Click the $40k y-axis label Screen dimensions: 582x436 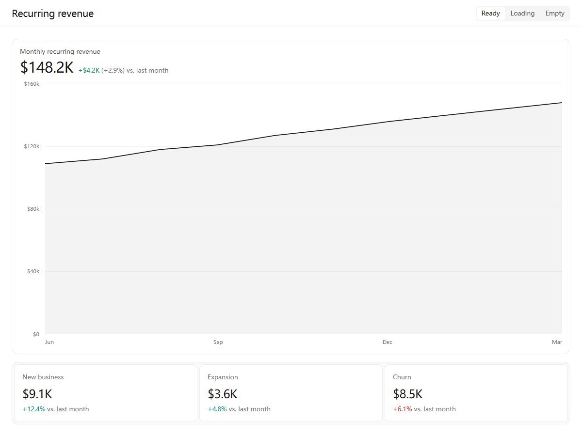33,271
